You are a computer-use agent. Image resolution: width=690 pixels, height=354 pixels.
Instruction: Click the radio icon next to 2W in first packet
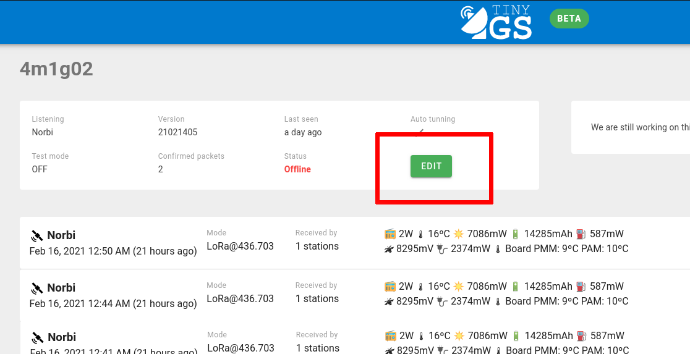(x=390, y=234)
